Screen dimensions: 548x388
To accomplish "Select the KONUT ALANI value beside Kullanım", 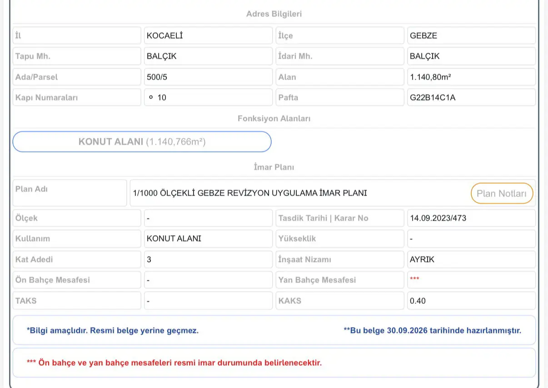I will coord(174,238).
